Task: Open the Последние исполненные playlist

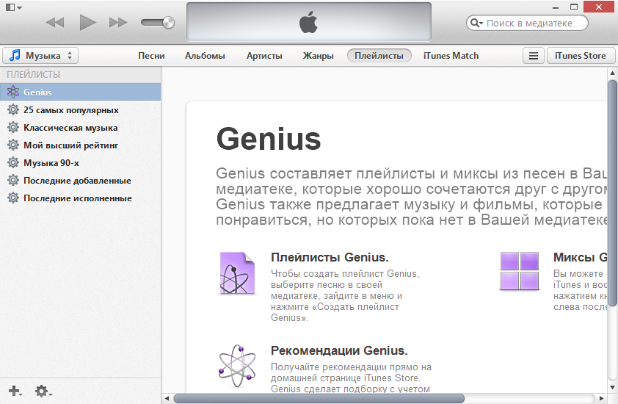Action: 81,198
